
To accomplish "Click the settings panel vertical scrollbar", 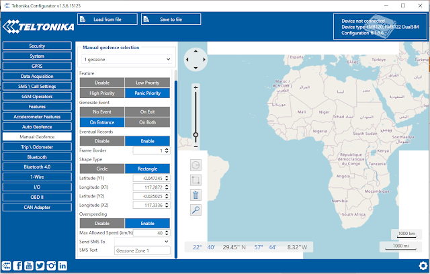I will click(x=176, y=169).
